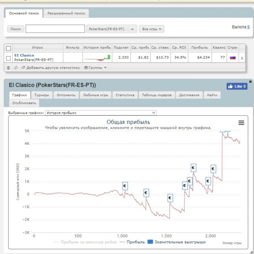Close the El Clasico stats panel
The width and height of the screenshot is (254, 254).
[x=250, y=82]
